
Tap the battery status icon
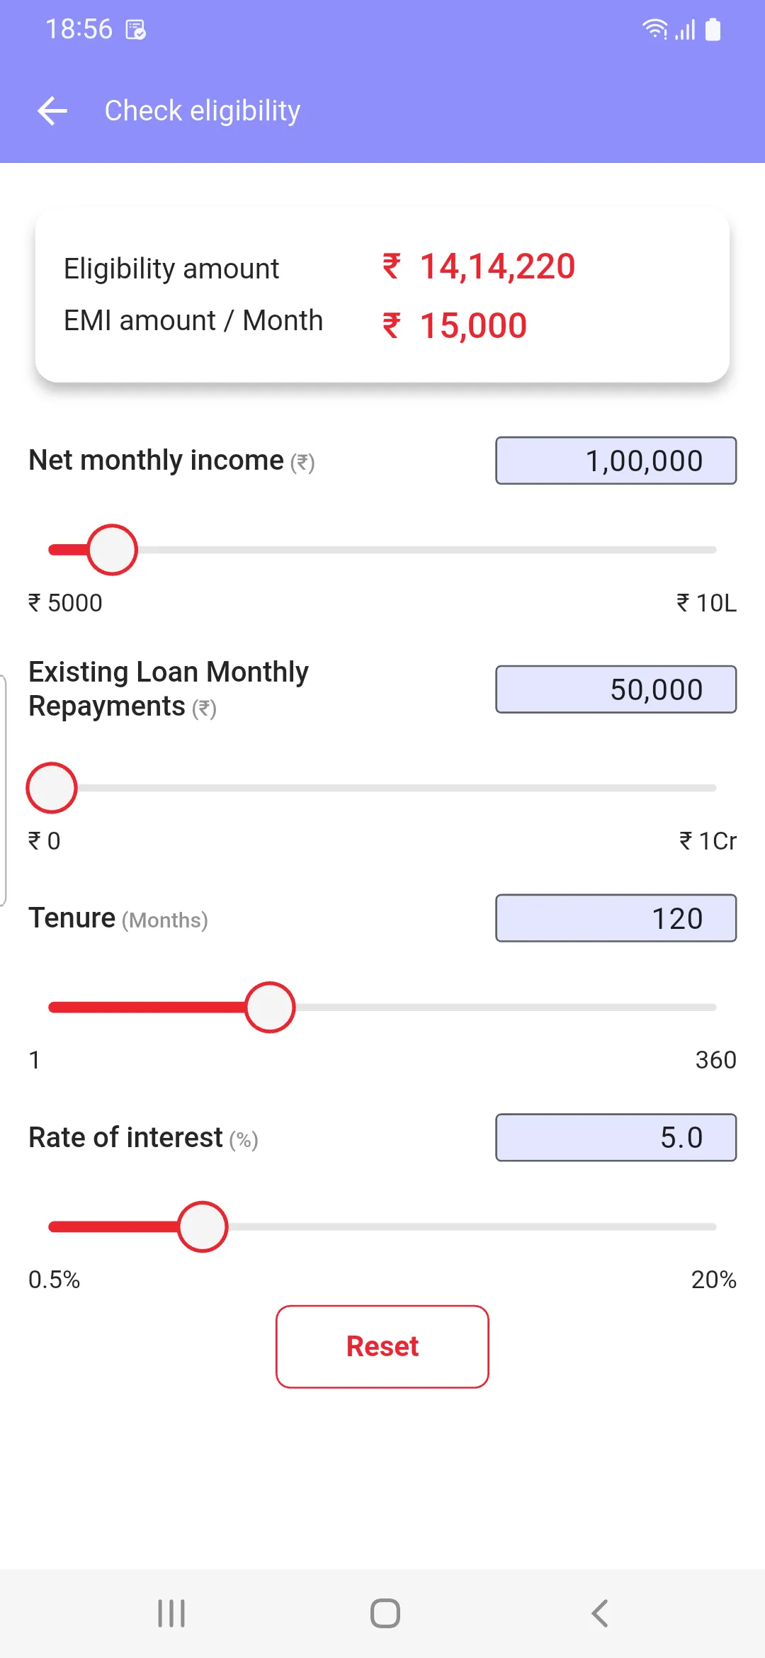713,29
